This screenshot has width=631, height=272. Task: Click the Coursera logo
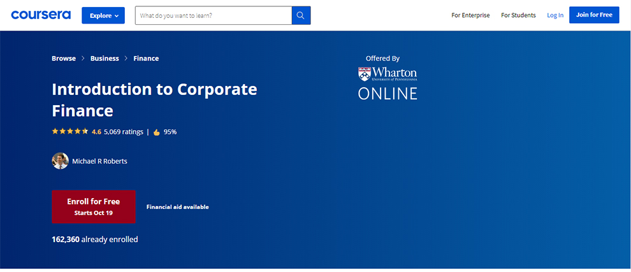point(41,15)
